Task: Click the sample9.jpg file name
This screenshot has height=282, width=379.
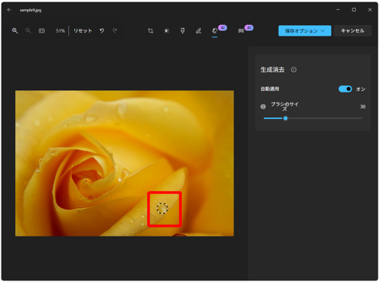Action: click(x=30, y=10)
